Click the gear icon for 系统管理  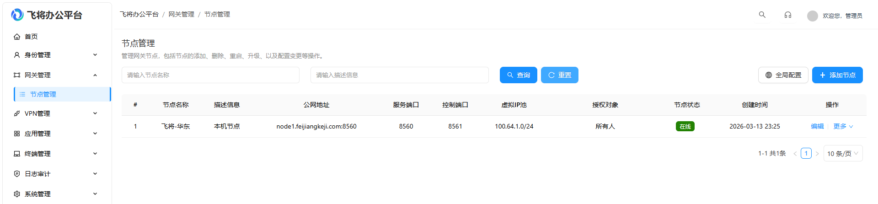(17, 194)
